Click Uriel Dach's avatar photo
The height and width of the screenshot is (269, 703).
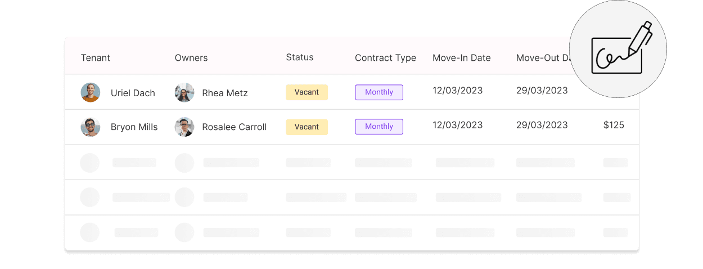(91, 93)
